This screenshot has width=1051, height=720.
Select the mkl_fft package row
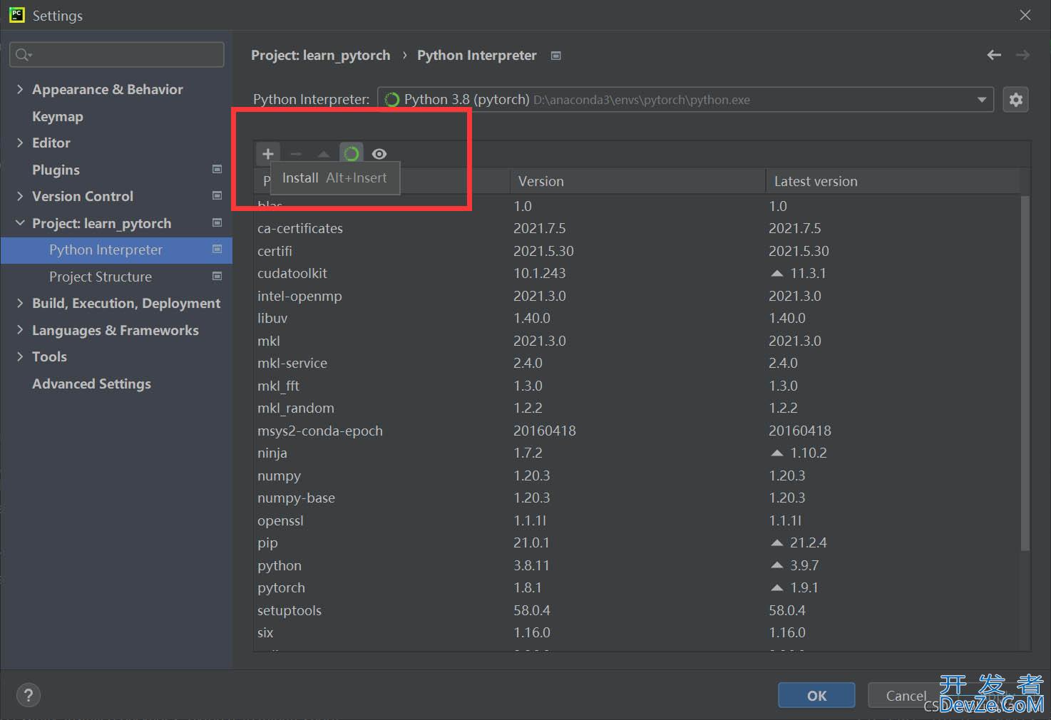(x=637, y=386)
